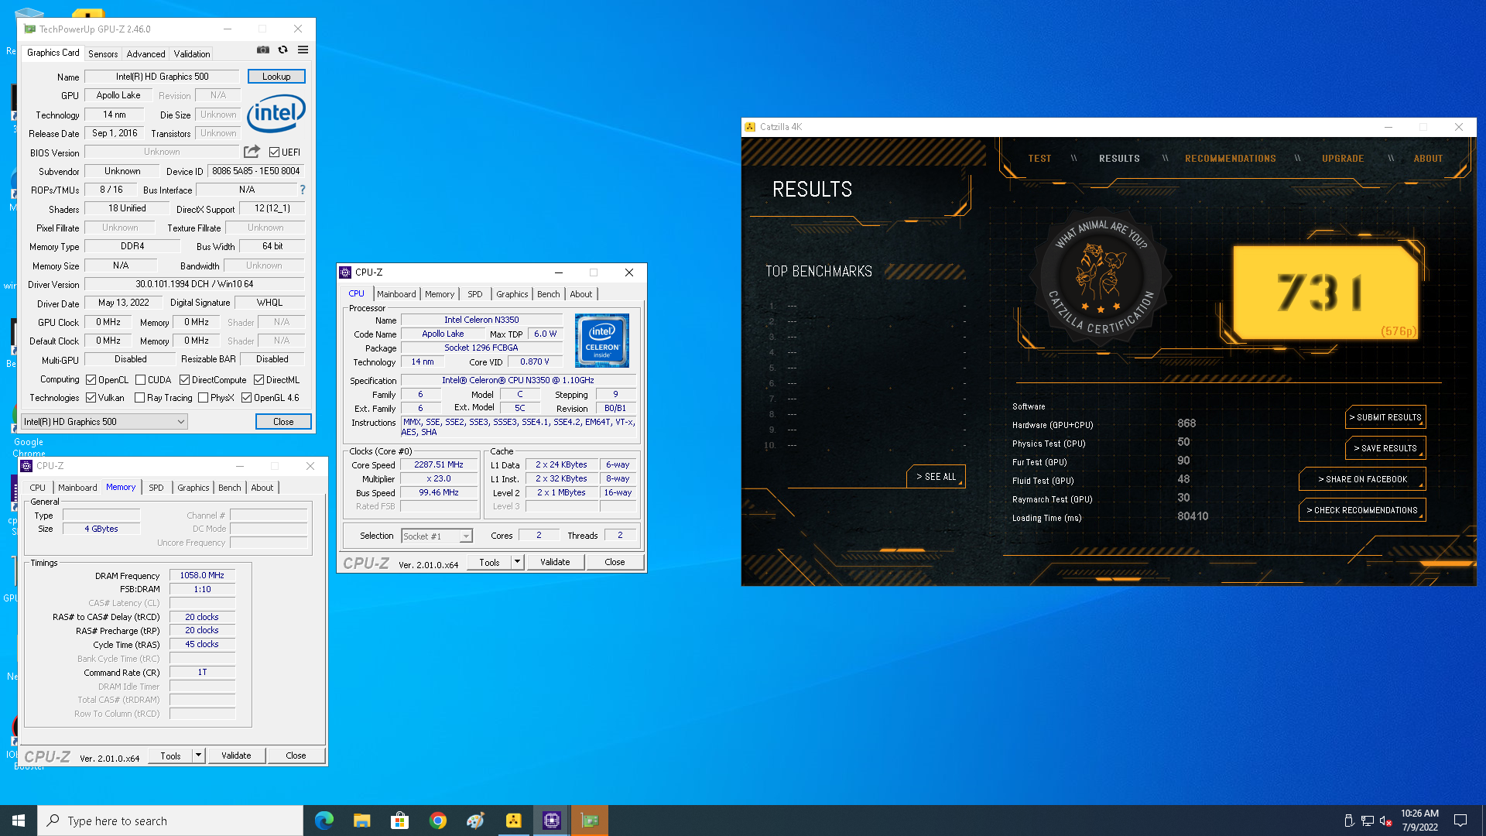Click the Intel Celeron inside logo in CPU-Z
The width and height of the screenshot is (1486, 836).
pos(602,341)
